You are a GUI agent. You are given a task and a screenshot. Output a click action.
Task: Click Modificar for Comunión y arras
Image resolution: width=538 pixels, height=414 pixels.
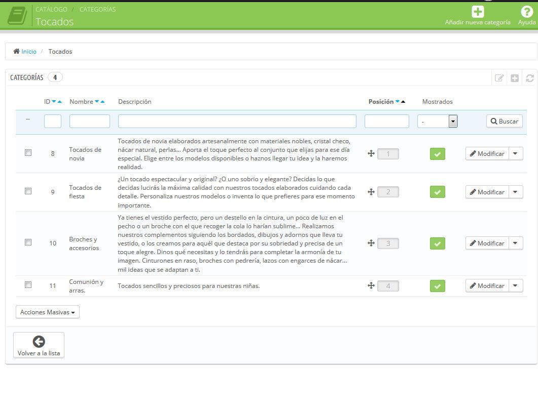[487, 285]
